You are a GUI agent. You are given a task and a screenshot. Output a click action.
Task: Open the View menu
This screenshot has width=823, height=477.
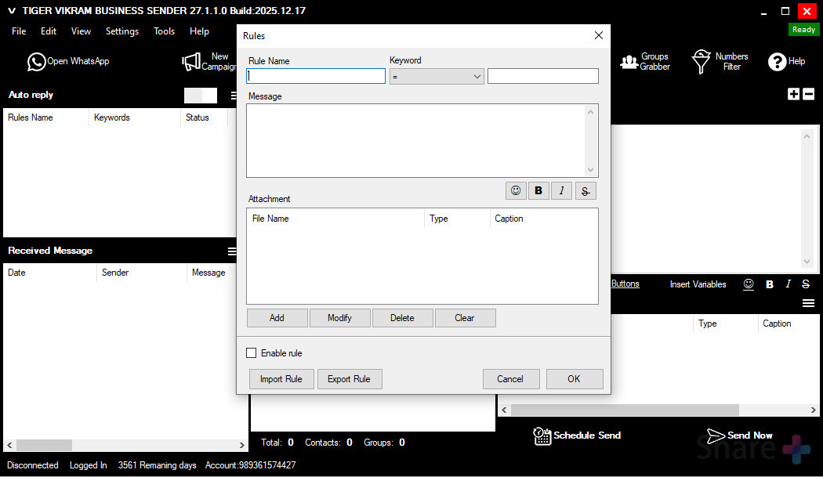pos(81,31)
